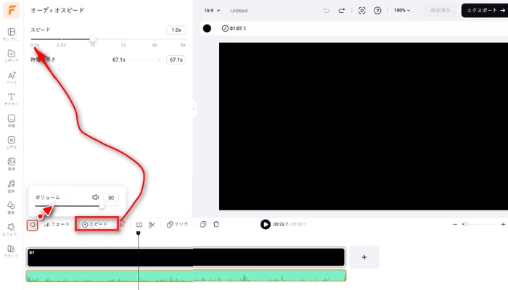Click the 1.0x speed value field
The image size is (508, 290).
pos(176,30)
